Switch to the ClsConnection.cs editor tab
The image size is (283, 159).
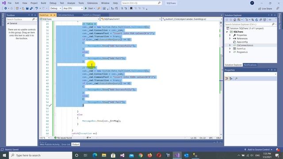(x=65, y=15)
